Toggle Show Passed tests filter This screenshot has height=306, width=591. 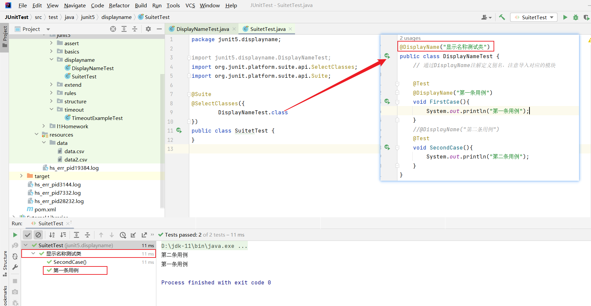pos(28,235)
